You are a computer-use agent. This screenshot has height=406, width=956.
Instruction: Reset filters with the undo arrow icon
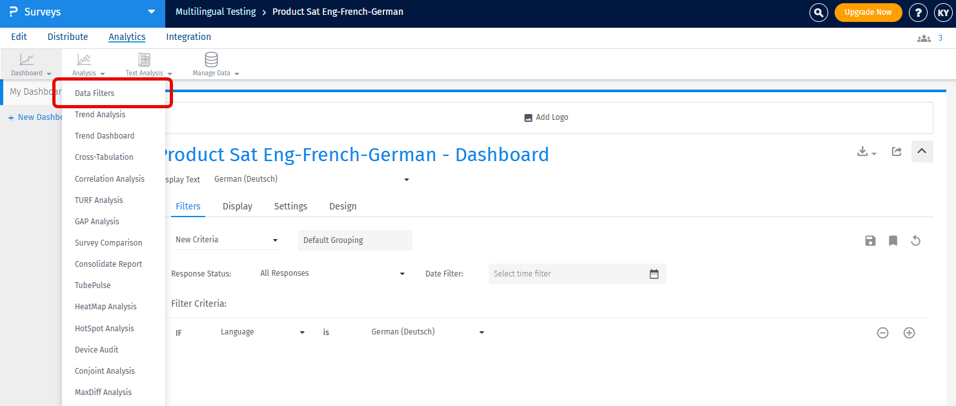click(x=915, y=241)
